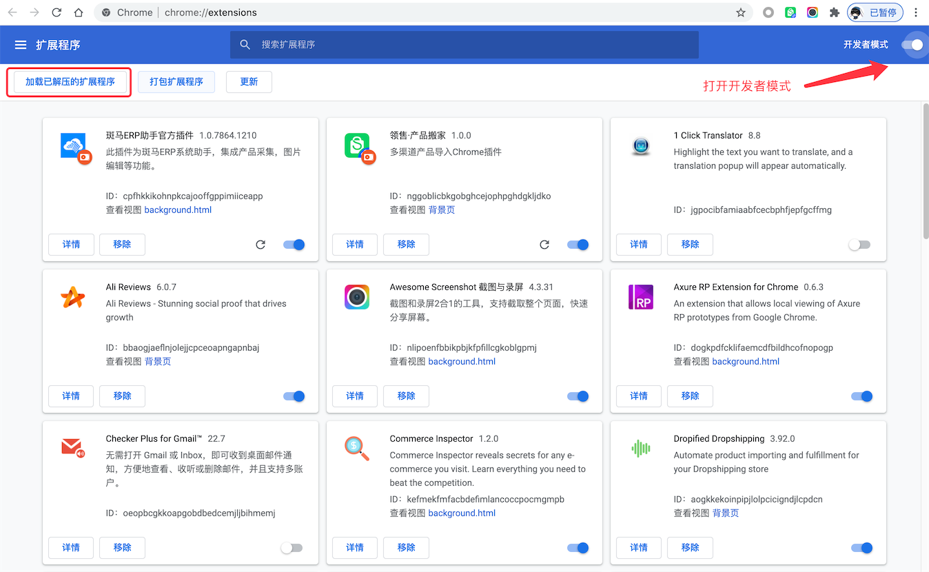Bookmark this page with star icon

[741, 12]
